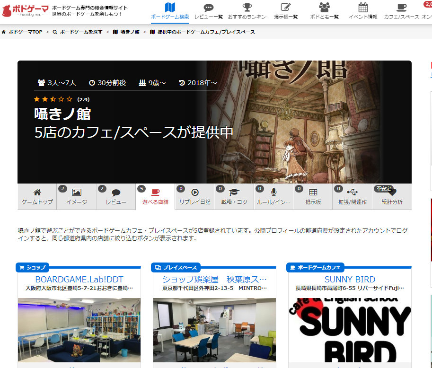Open おすすめランキング trophy icon
Screen dimensions: 432x368
click(247, 7)
